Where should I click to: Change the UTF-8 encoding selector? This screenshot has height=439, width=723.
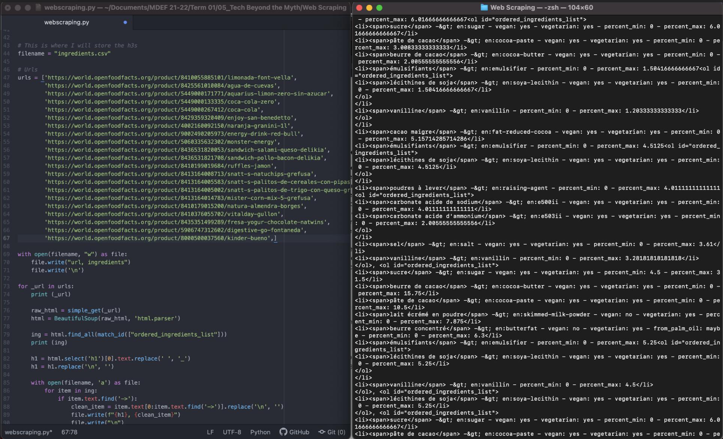coord(232,432)
